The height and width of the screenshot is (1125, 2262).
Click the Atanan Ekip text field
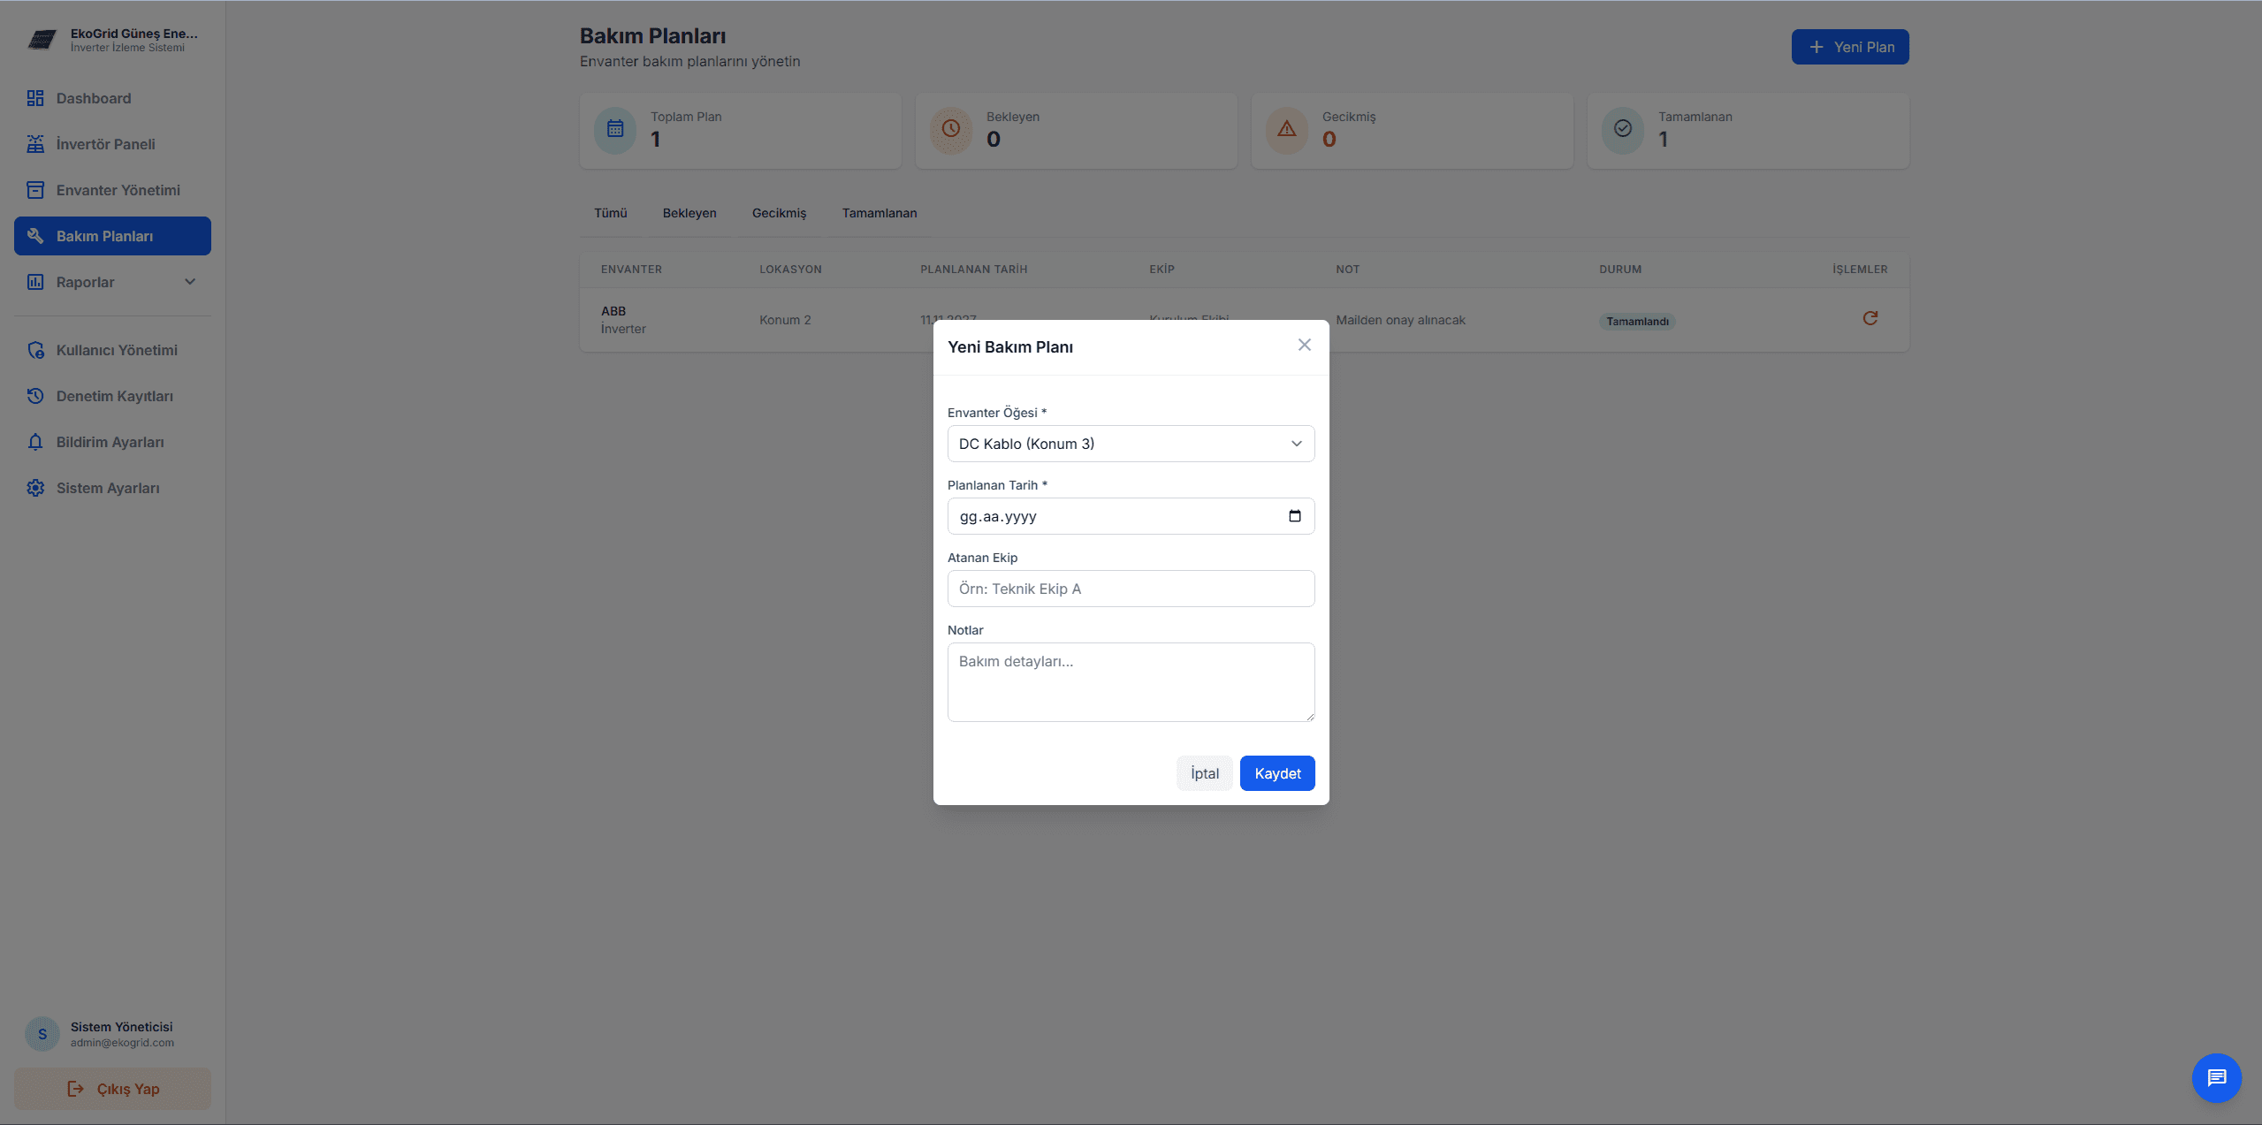1130,589
